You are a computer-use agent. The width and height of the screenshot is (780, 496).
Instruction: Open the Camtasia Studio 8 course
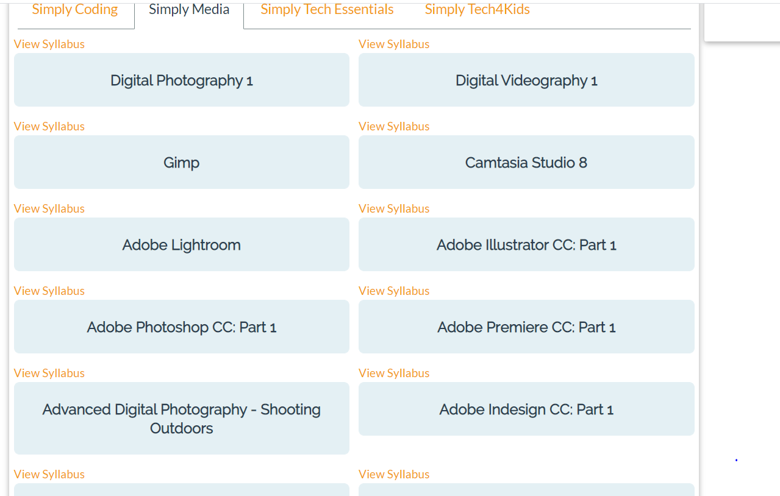526,163
